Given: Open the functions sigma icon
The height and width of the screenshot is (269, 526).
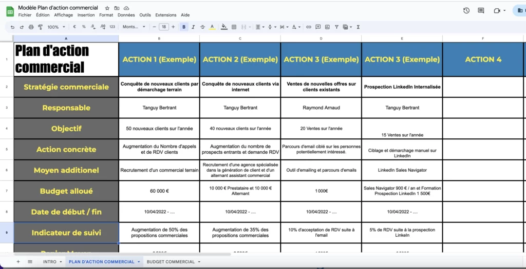Looking at the screenshot, I should [358, 27].
